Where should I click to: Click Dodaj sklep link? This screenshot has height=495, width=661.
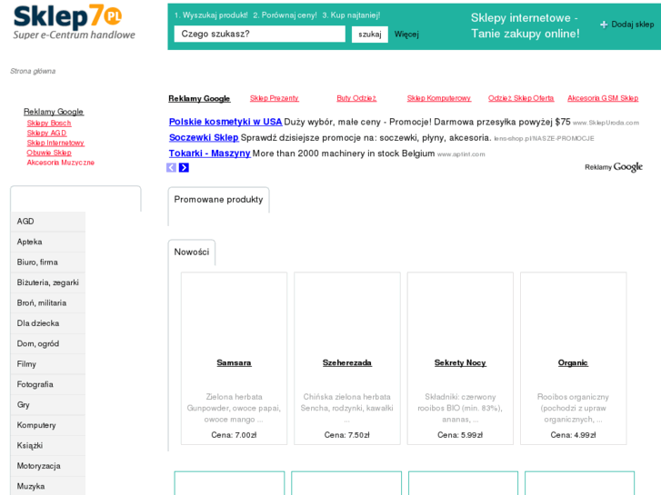pos(632,25)
